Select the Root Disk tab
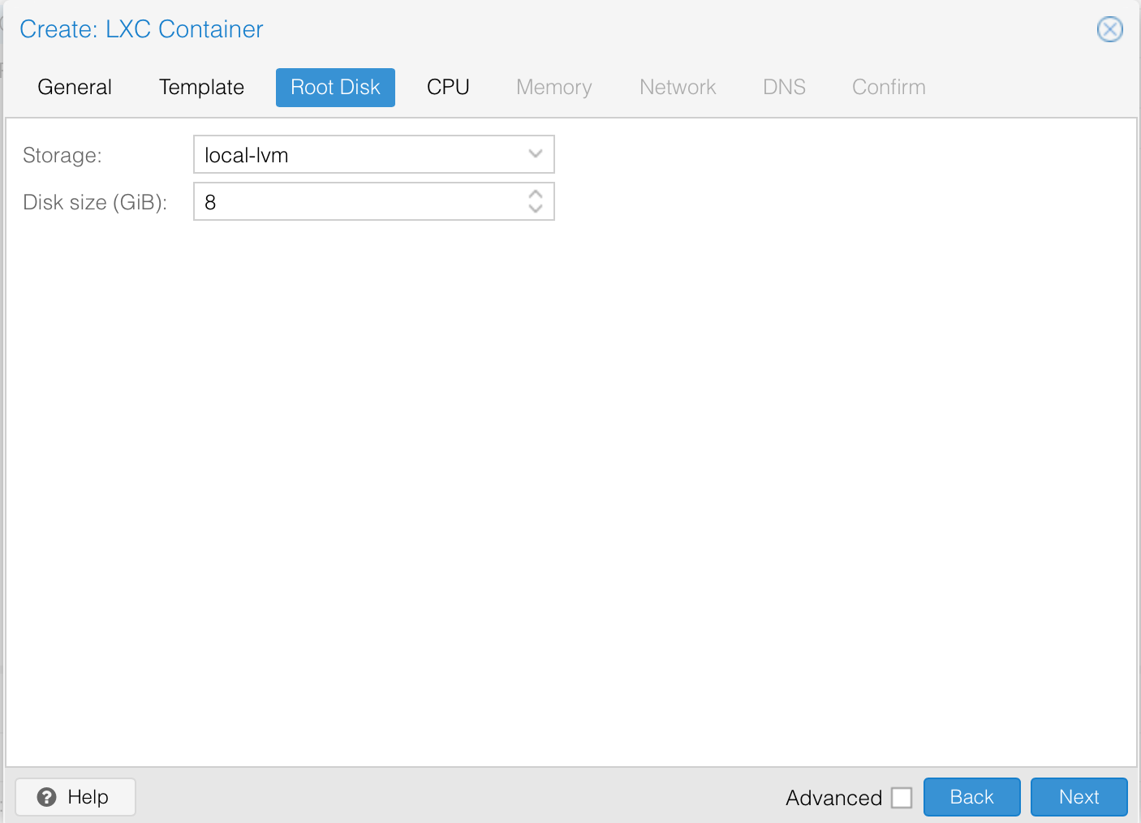1141x823 pixels. pyautogui.click(x=335, y=87)
